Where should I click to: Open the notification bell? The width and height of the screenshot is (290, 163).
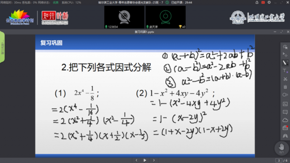pyautogui.click(x=257, y=2)
